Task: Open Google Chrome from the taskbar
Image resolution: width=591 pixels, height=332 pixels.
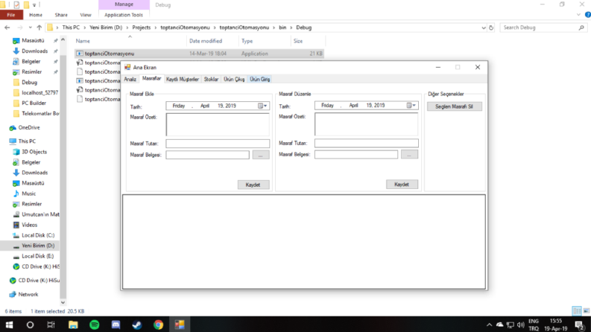Action: pyautogui.click(x=158, y=325)
